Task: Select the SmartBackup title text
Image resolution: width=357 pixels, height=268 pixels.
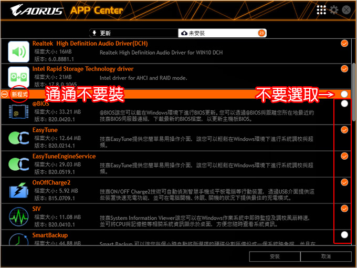Action: pos(50,235)
